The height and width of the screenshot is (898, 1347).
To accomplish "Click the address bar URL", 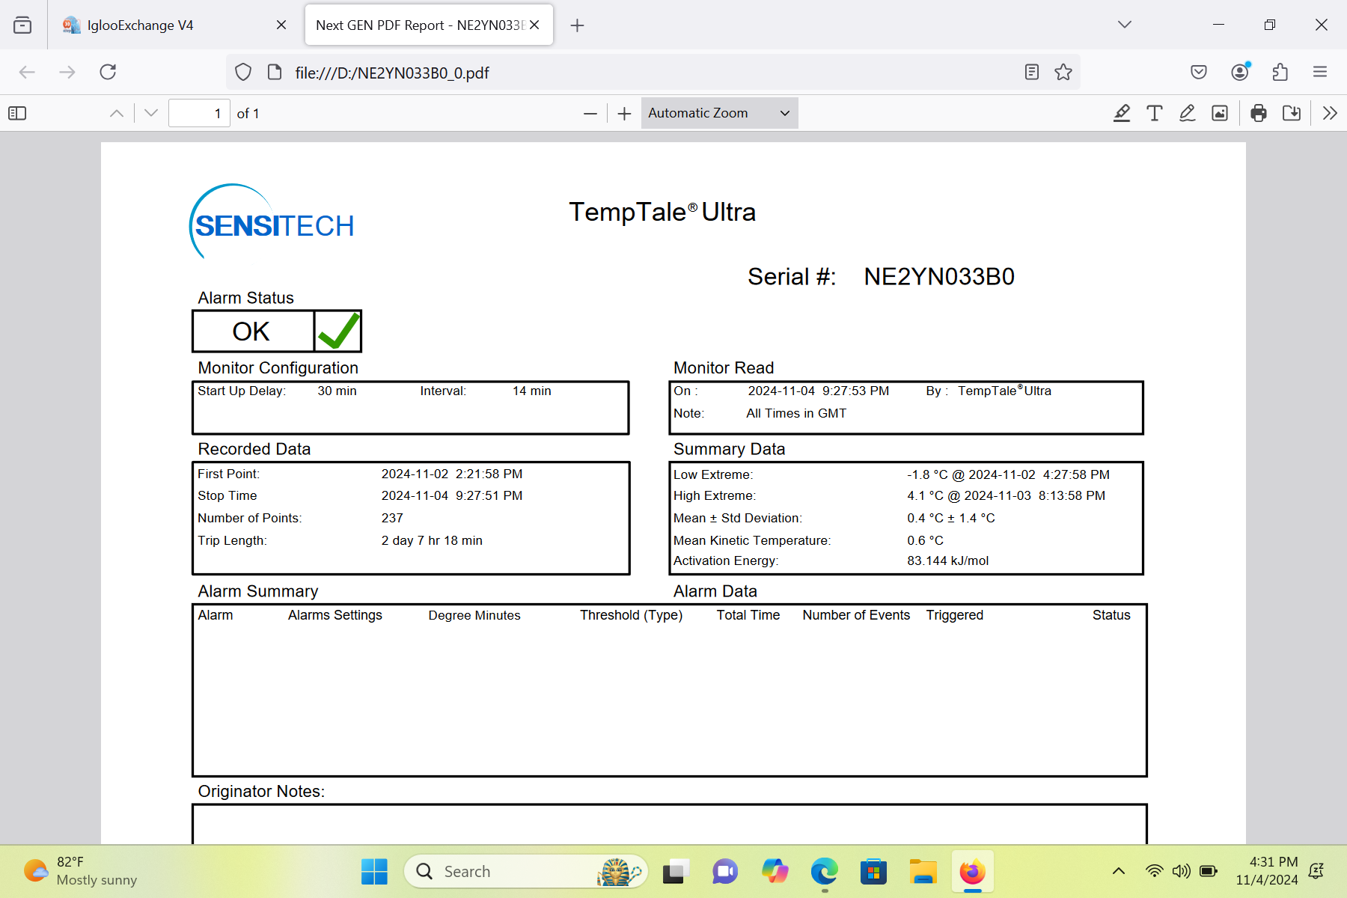I will pyautogui.click(x=392, y=73).
